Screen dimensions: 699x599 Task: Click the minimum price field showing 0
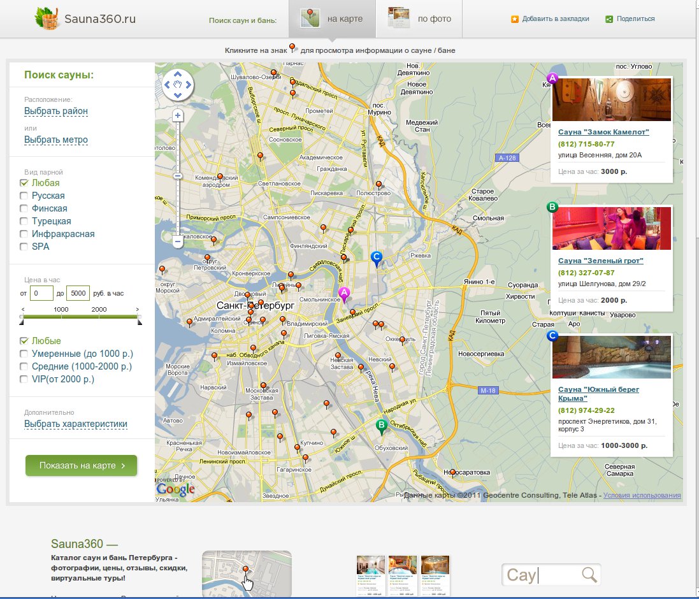[x=41, y=293]
